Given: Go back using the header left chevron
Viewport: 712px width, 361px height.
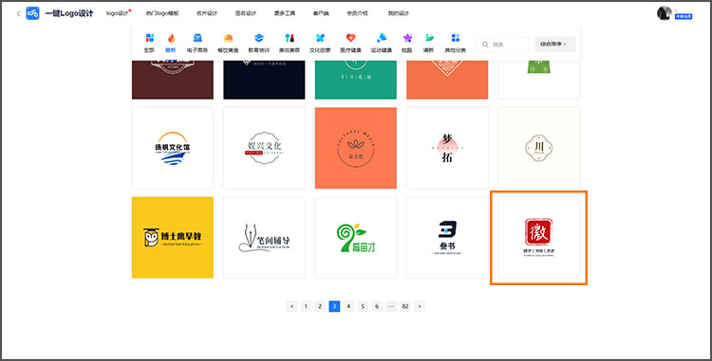Looking at the screenshot, I should click(18, 13).
